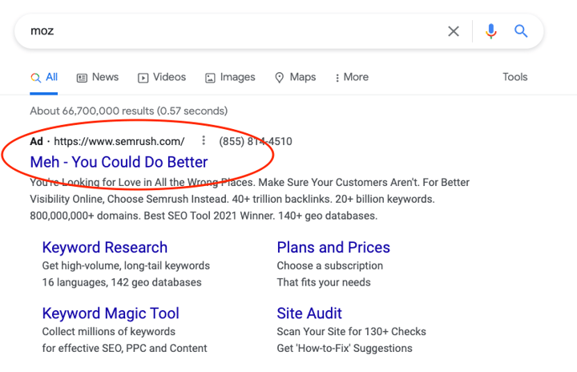This screenshot has width=577, height=372.
Task: Switch to the Videos tab
Action: 162,77
